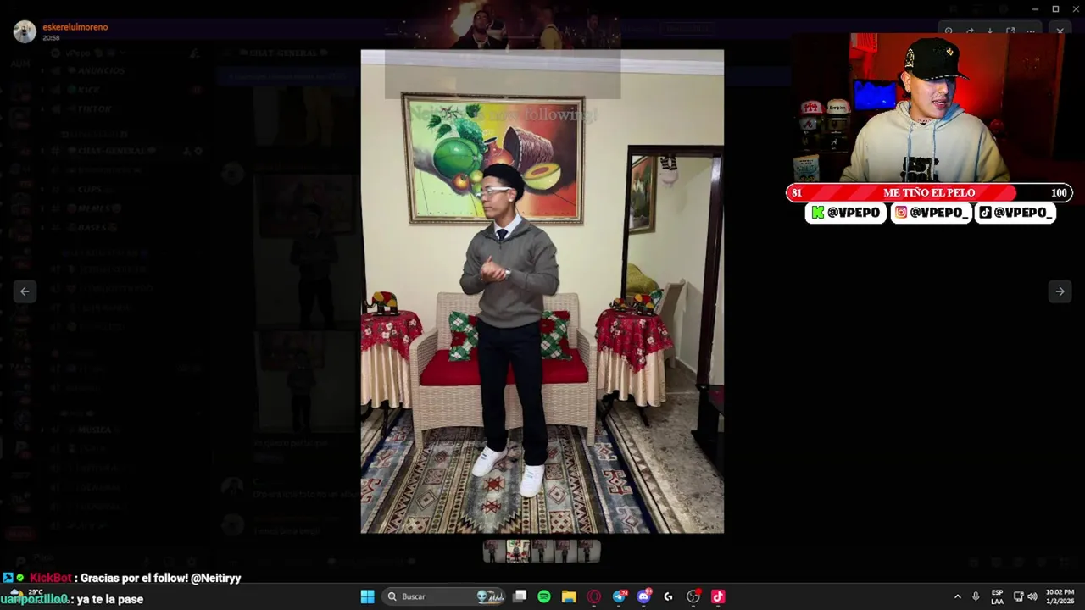Switch the ESP LAA keyboard language
Image resolution: width=1085 pixels, height=610 pixels.
997,596
